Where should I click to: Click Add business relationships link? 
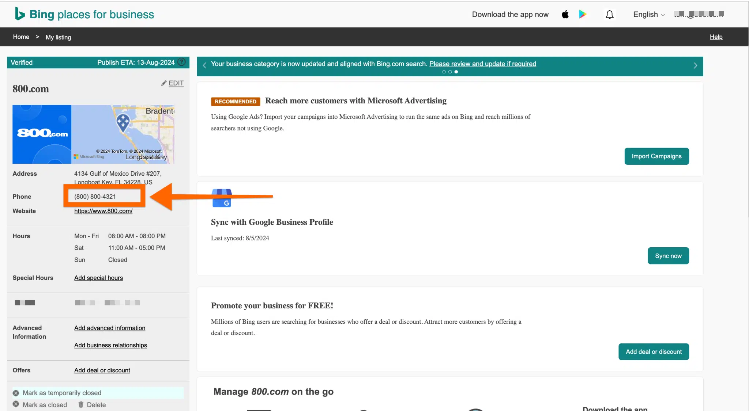111,345
